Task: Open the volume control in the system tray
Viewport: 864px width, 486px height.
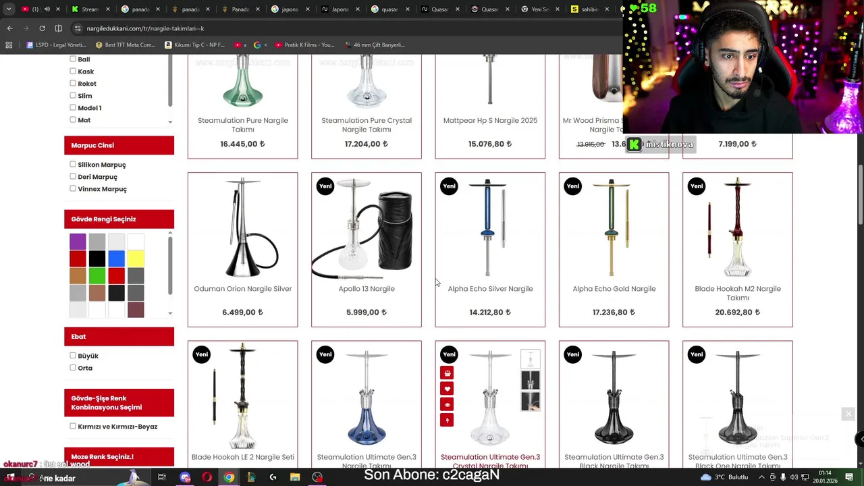Action: click(x=793, y=477)
